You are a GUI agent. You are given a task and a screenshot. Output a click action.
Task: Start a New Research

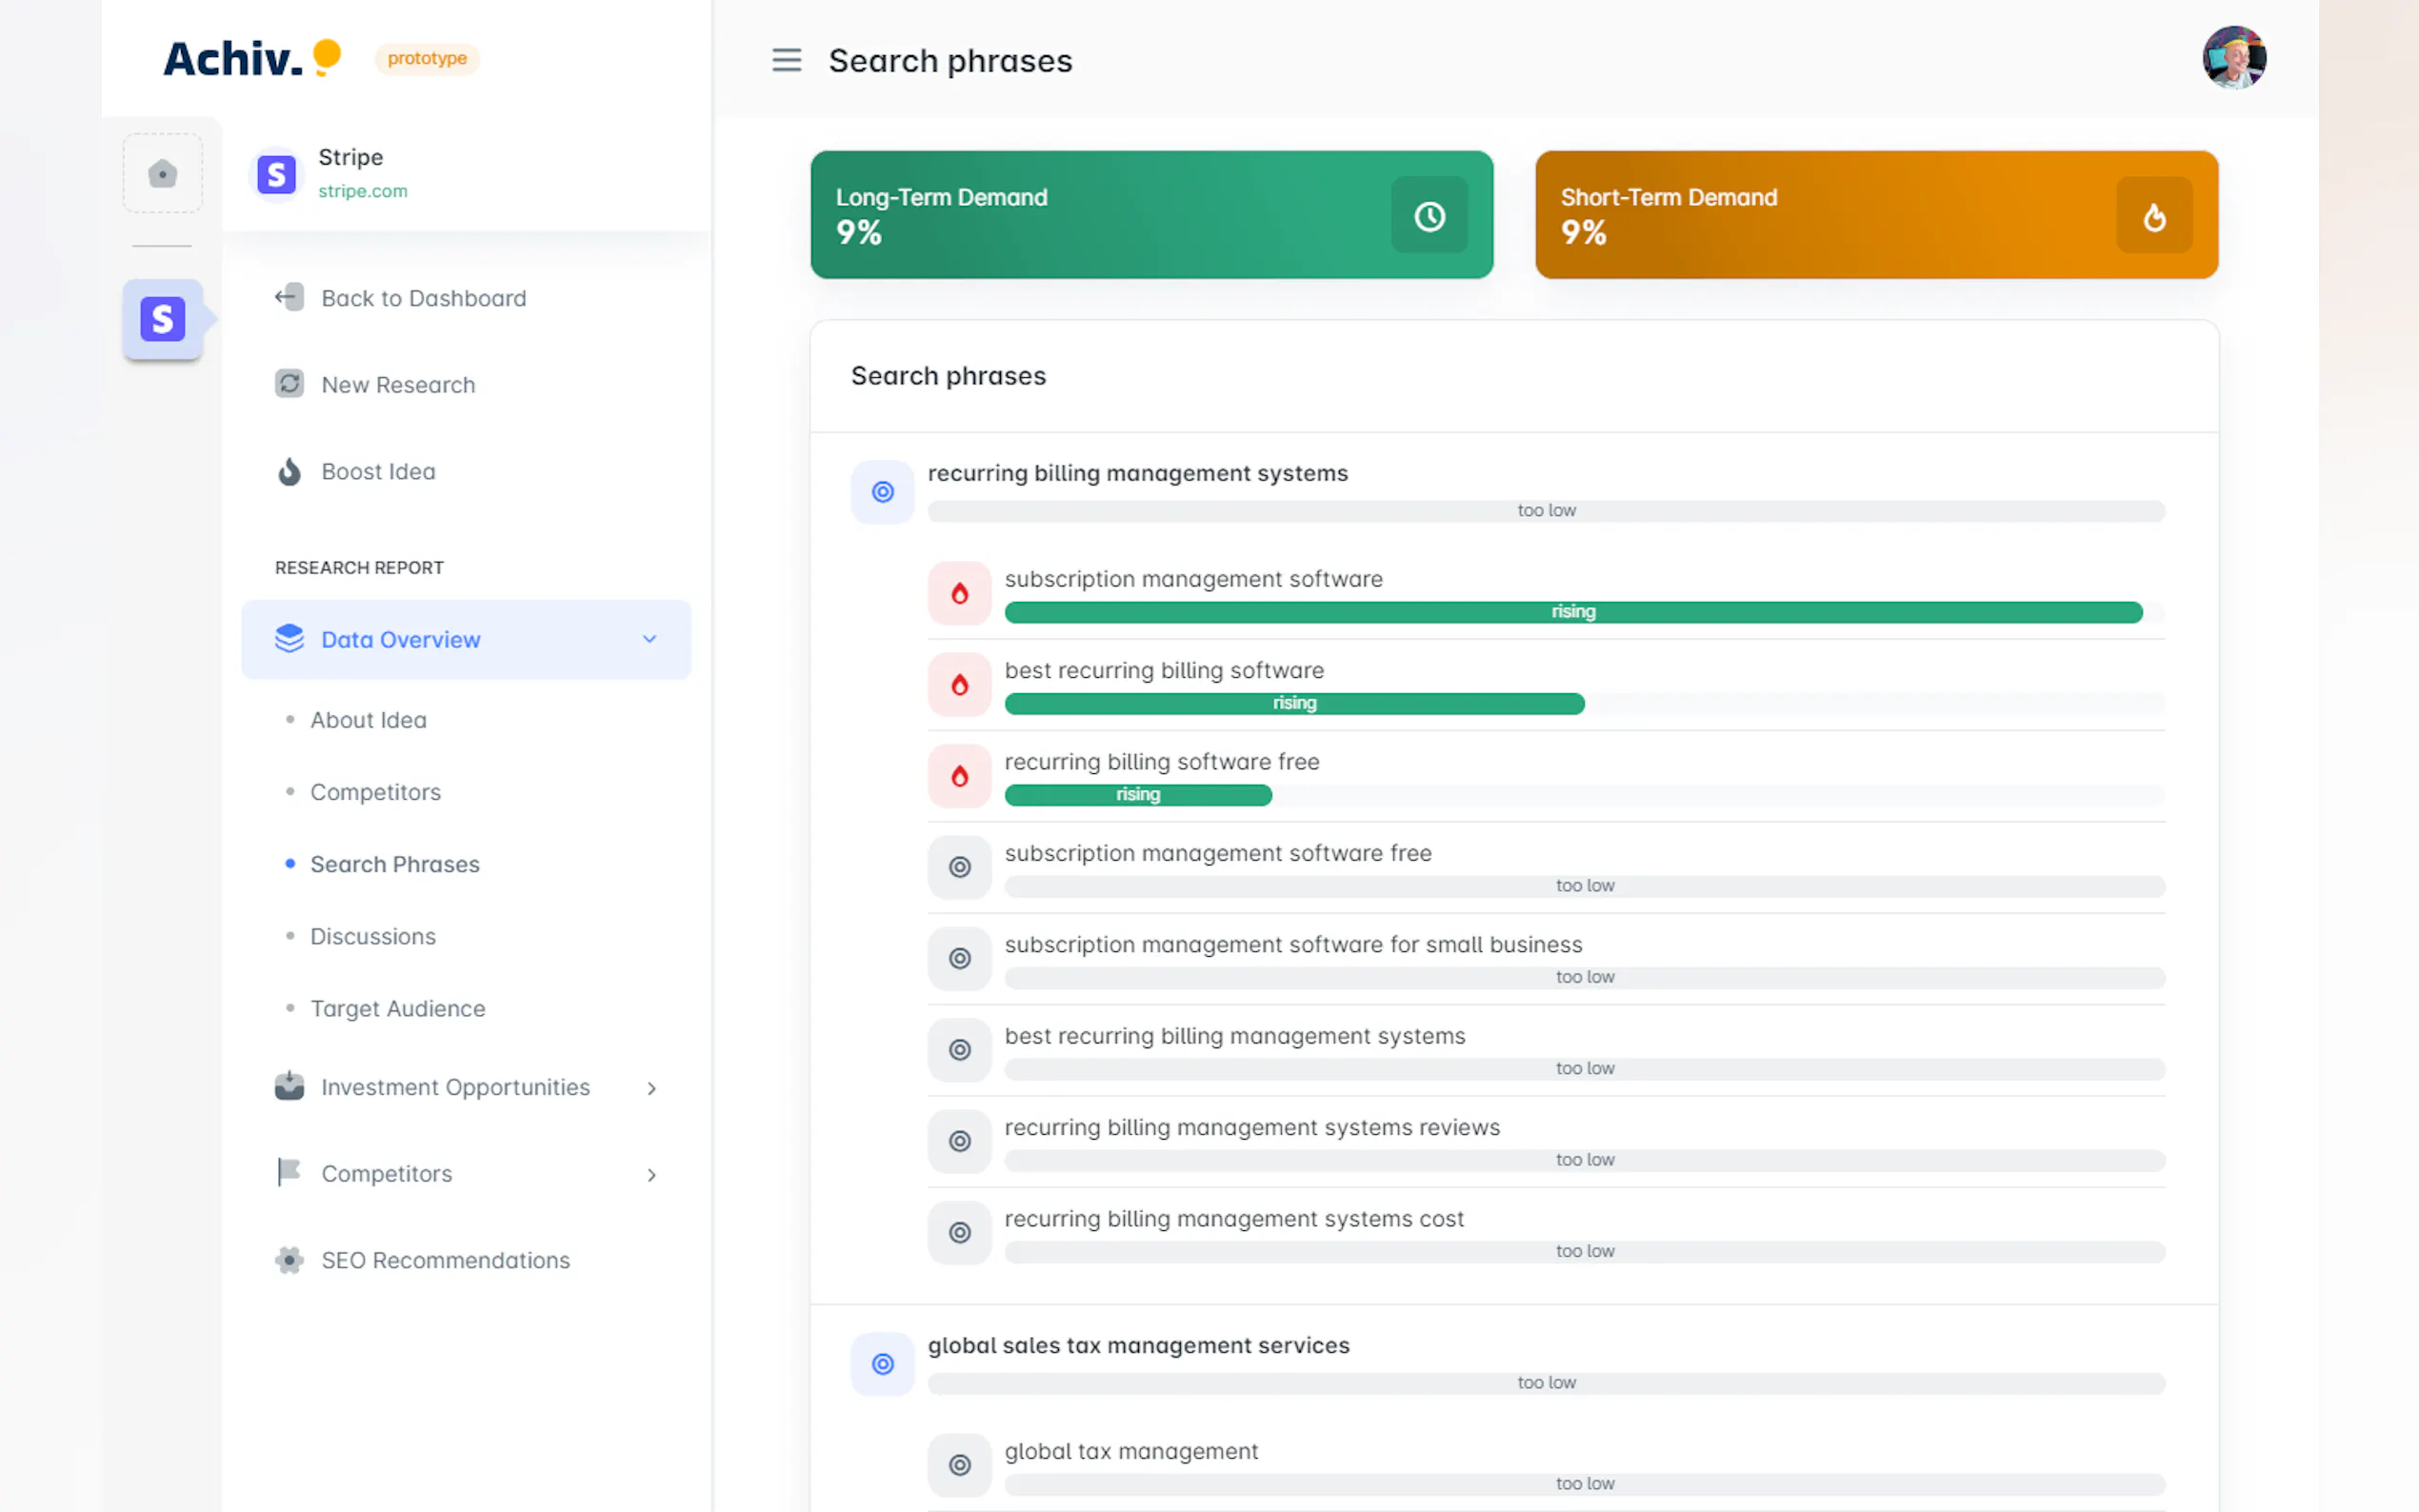pos(397,384)
